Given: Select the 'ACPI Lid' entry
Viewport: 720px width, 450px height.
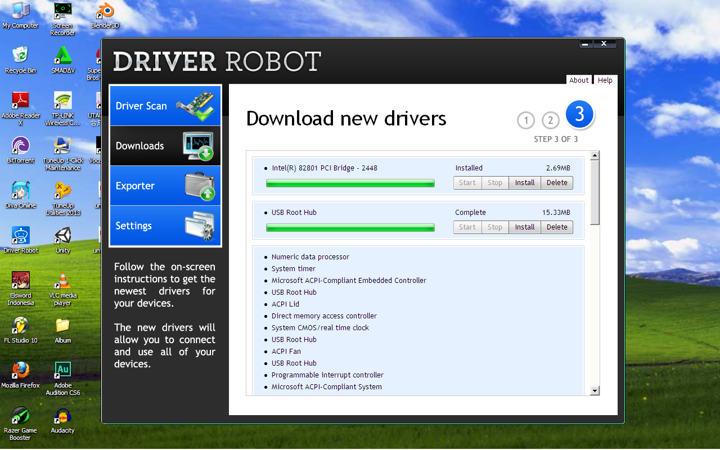Looking at the screenshot, I should tap(285, 304).
